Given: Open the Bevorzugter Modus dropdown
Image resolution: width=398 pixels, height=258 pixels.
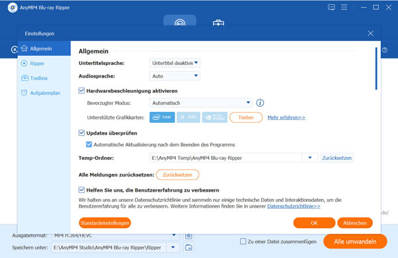Looking at the screenshot, I should coord(201,103).
